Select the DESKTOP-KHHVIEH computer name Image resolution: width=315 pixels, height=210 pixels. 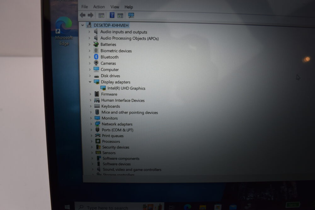point(111,25)
